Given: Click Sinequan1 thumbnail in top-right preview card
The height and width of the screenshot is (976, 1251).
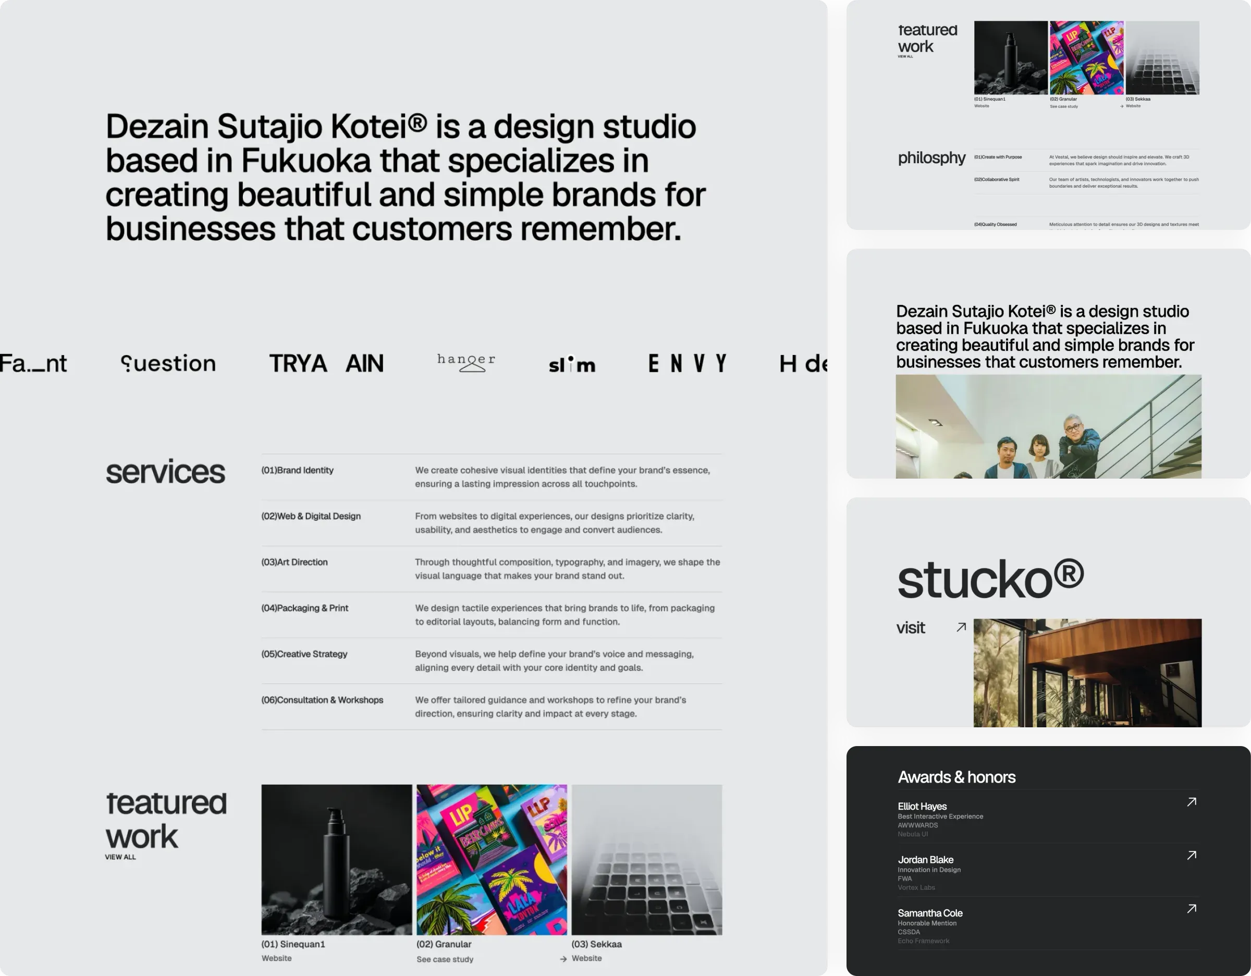Looking at the screenshot, I should coord(1011,58).
